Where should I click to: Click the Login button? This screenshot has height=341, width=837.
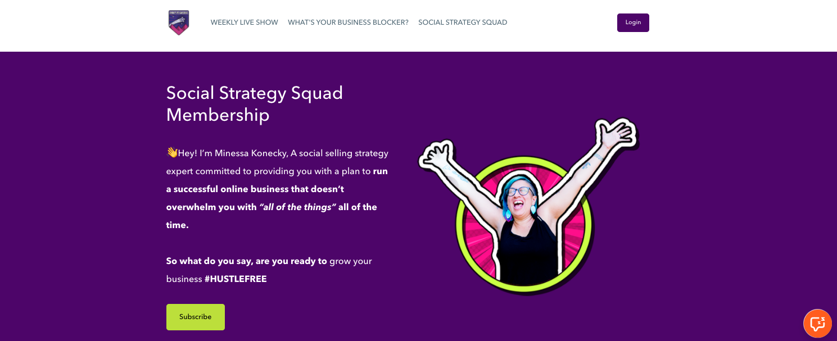point(633,22)
